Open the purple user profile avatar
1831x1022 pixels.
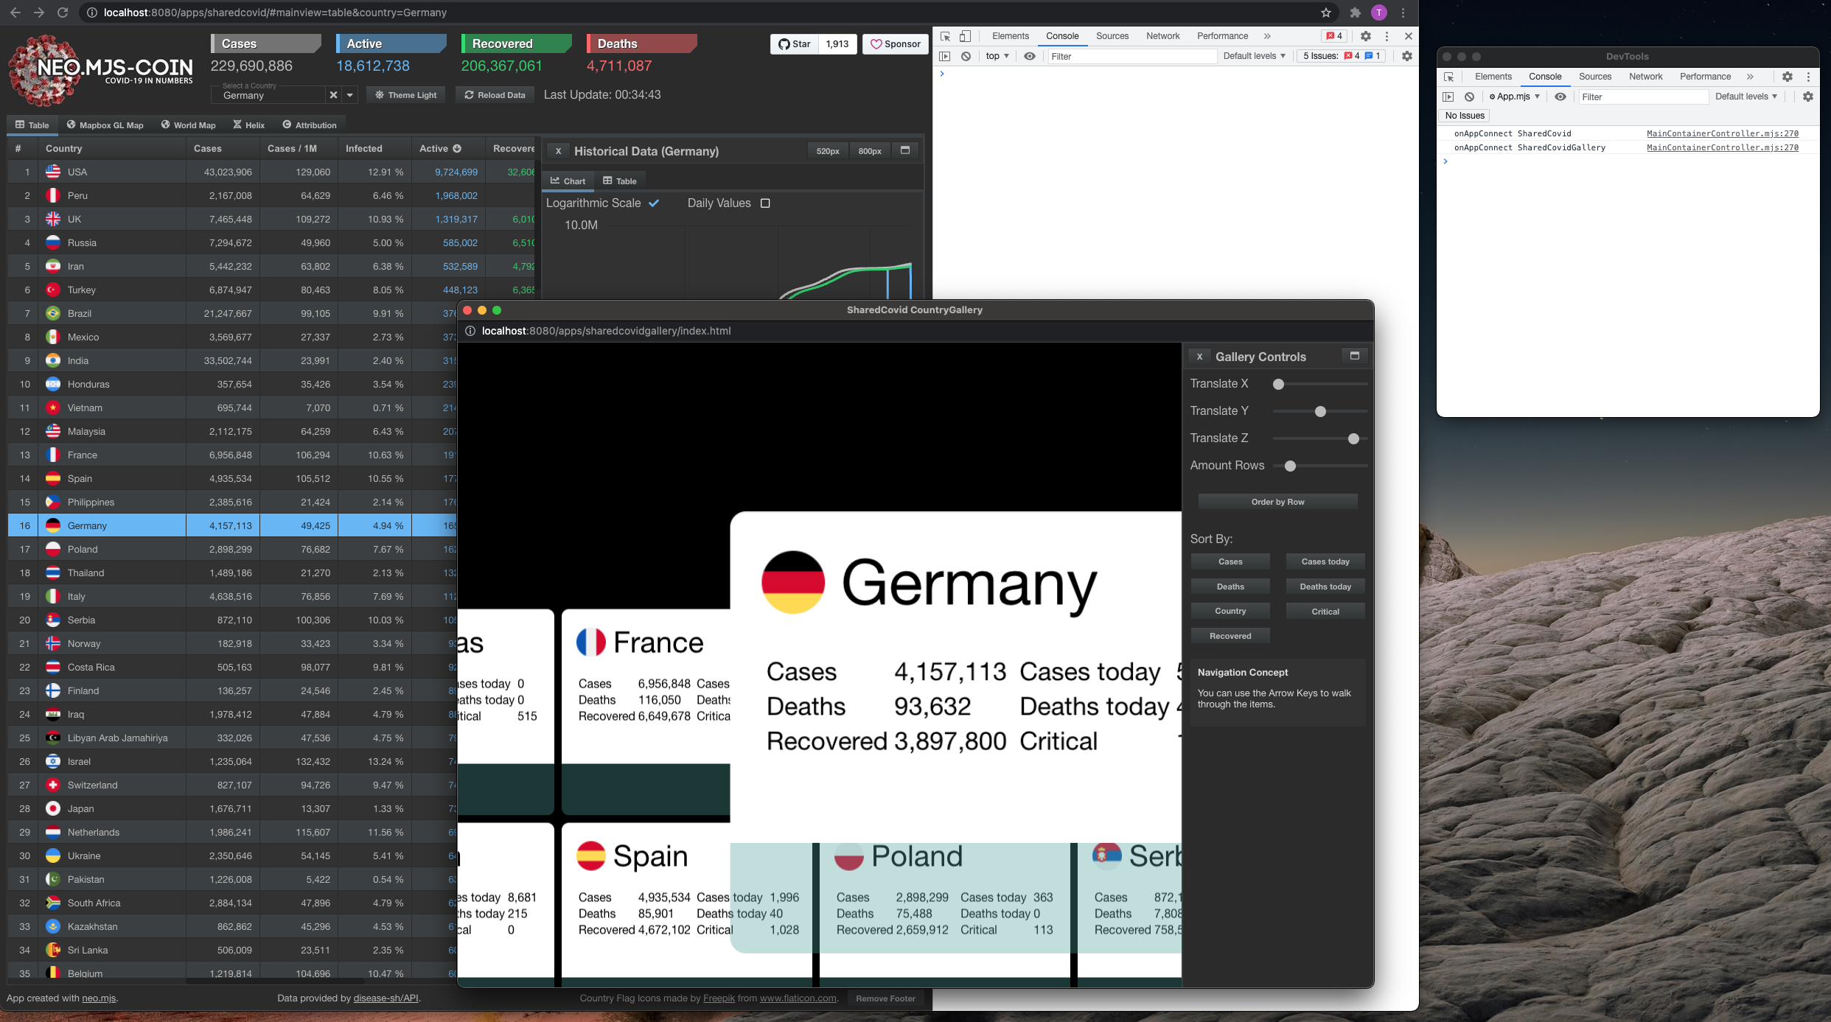(x=1379, y=13)
